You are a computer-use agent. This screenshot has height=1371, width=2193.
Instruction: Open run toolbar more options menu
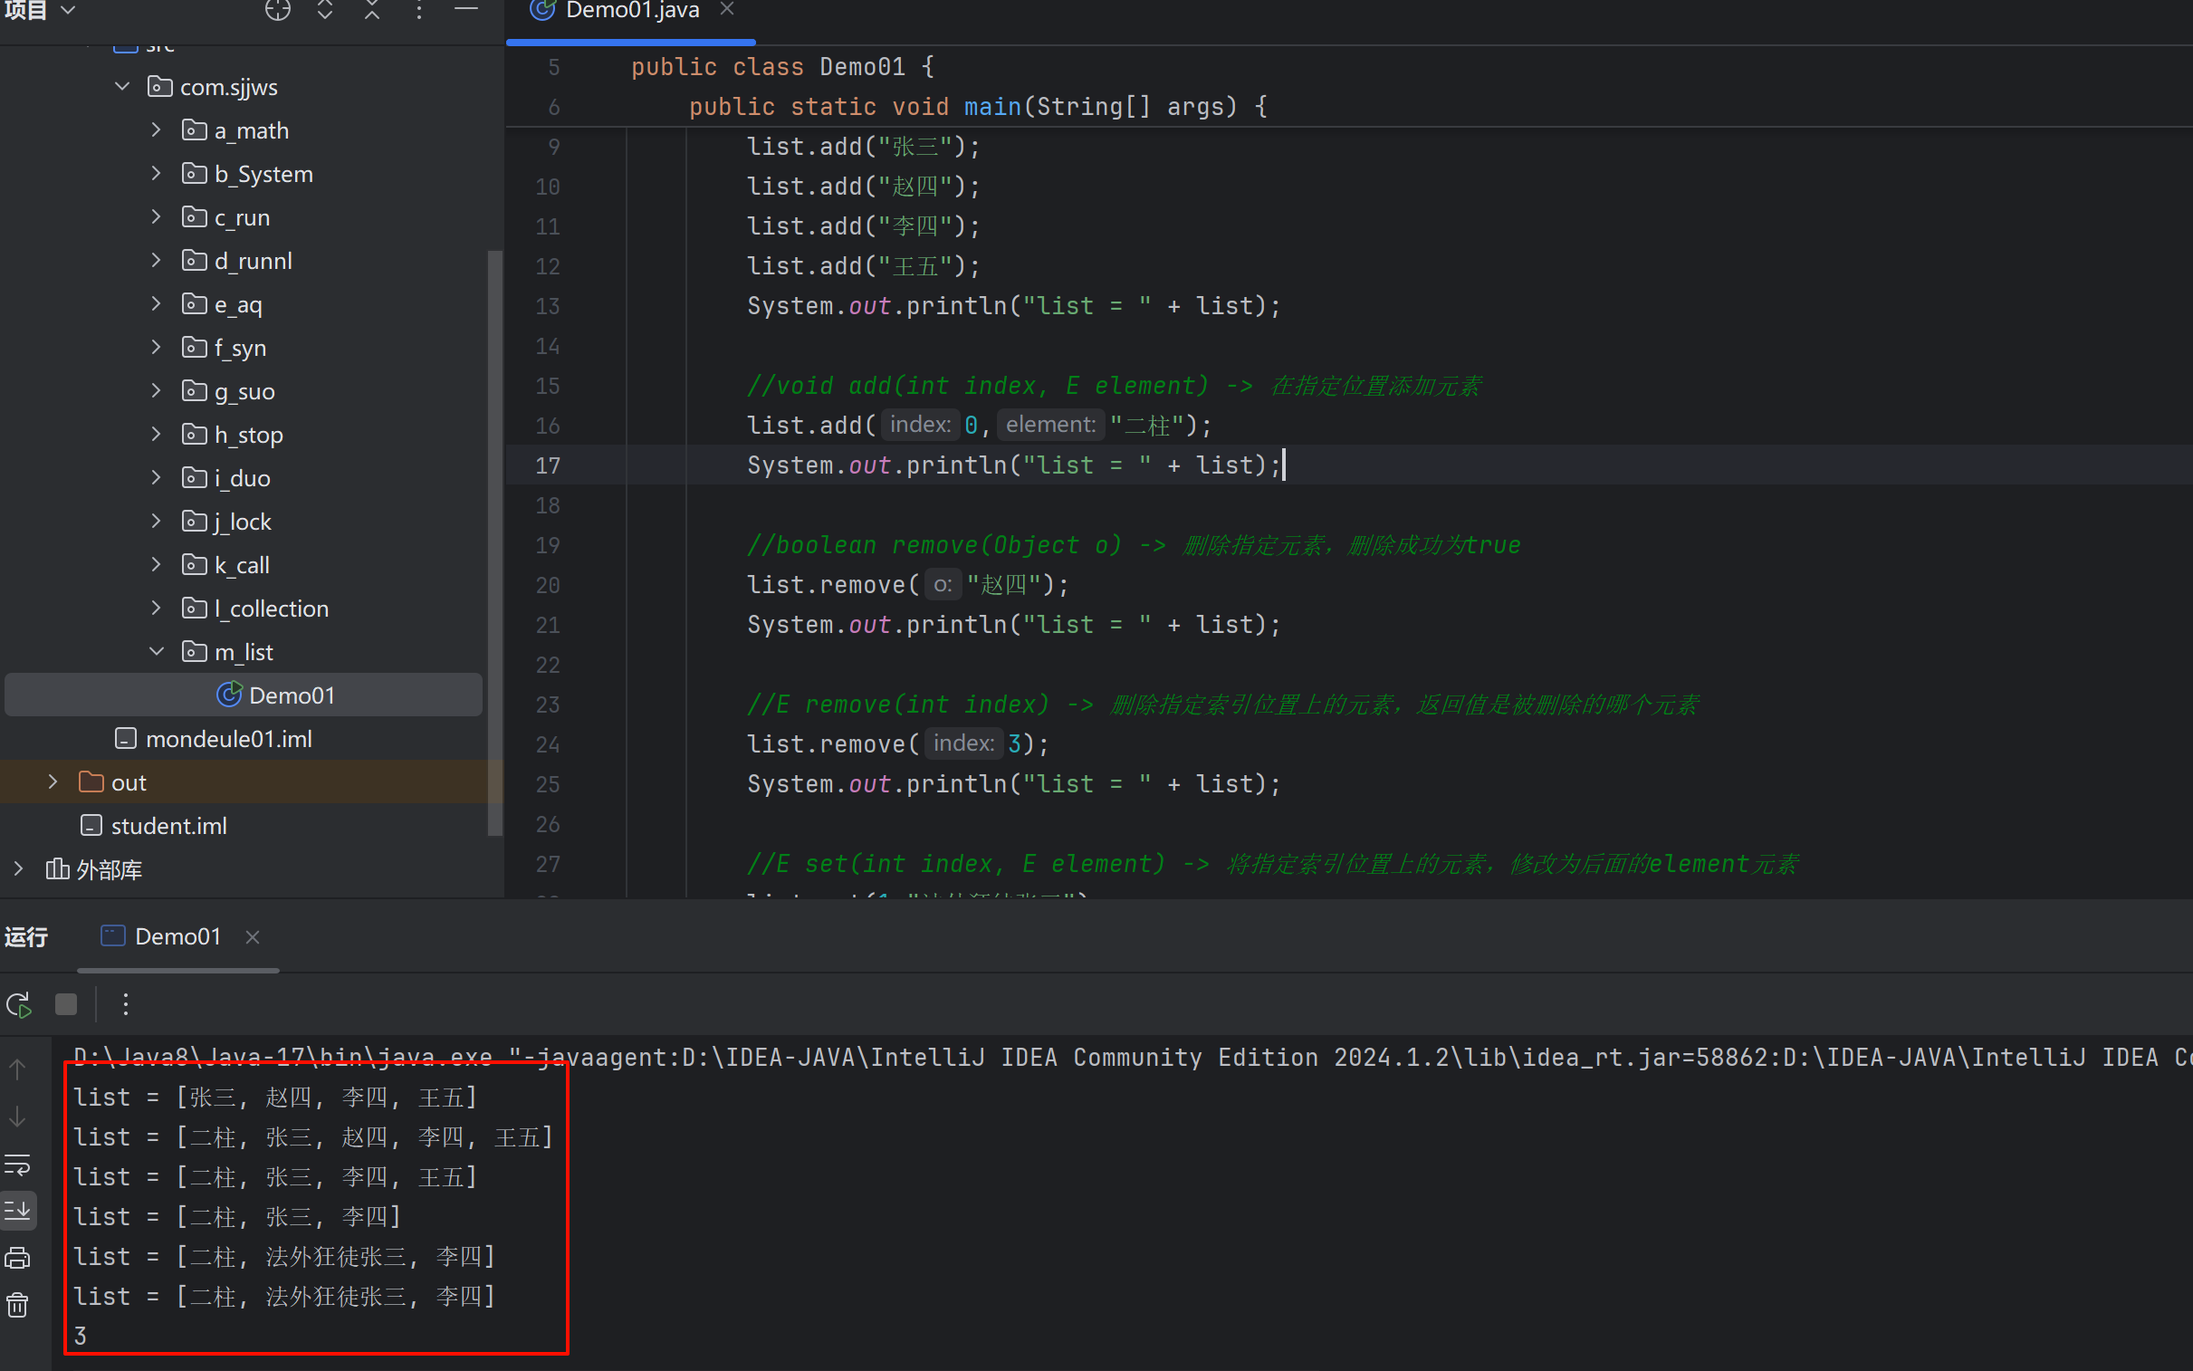(125, 1004)
